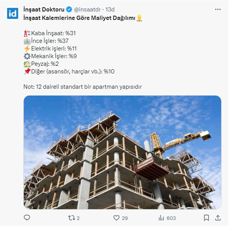230x226 pixels.
Task: Like the tweet with the heart icon
Action: pos(117,218)
